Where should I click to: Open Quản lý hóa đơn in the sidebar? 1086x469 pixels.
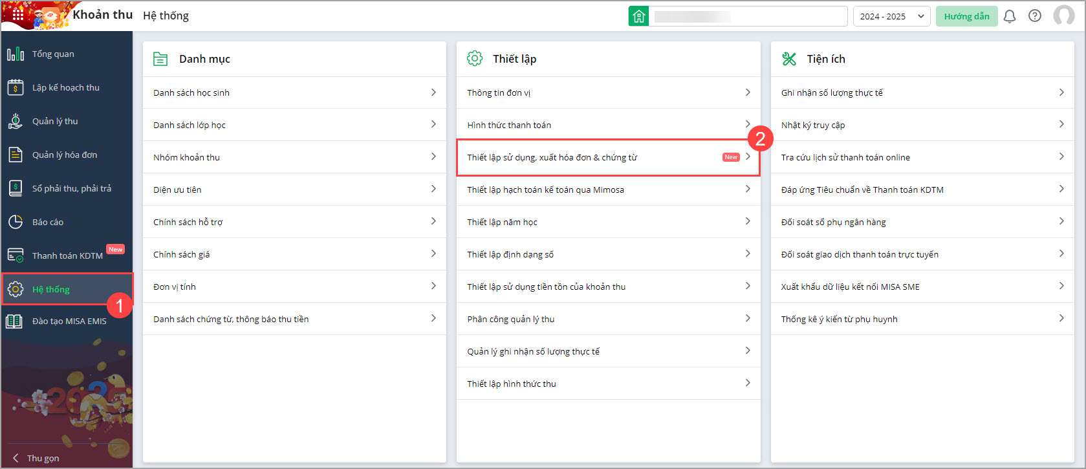point(65,155)
